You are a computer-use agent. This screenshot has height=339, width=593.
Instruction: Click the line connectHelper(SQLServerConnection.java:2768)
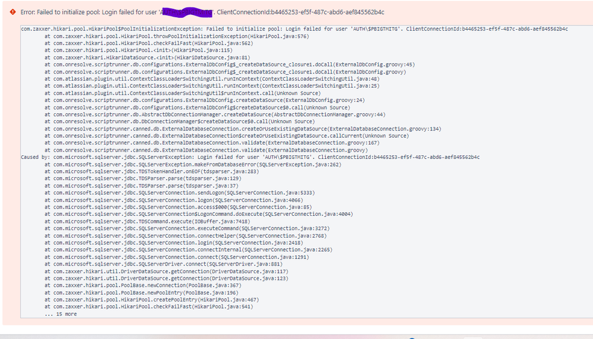tap(185, 236)
